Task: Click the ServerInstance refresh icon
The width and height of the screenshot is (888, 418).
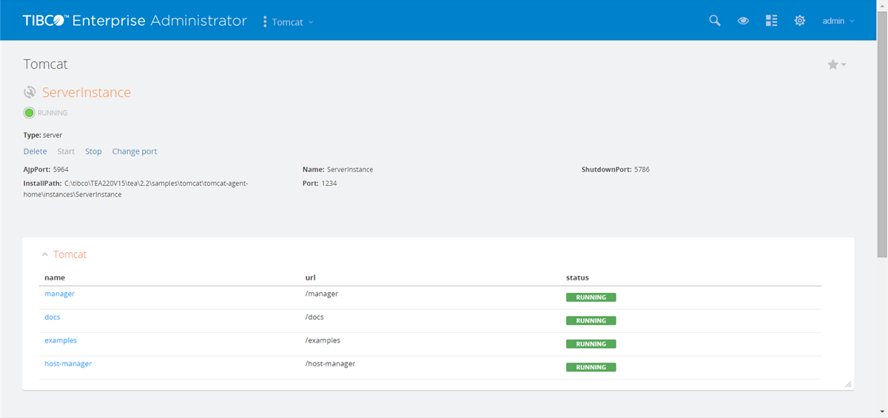Action: [30, 92]
